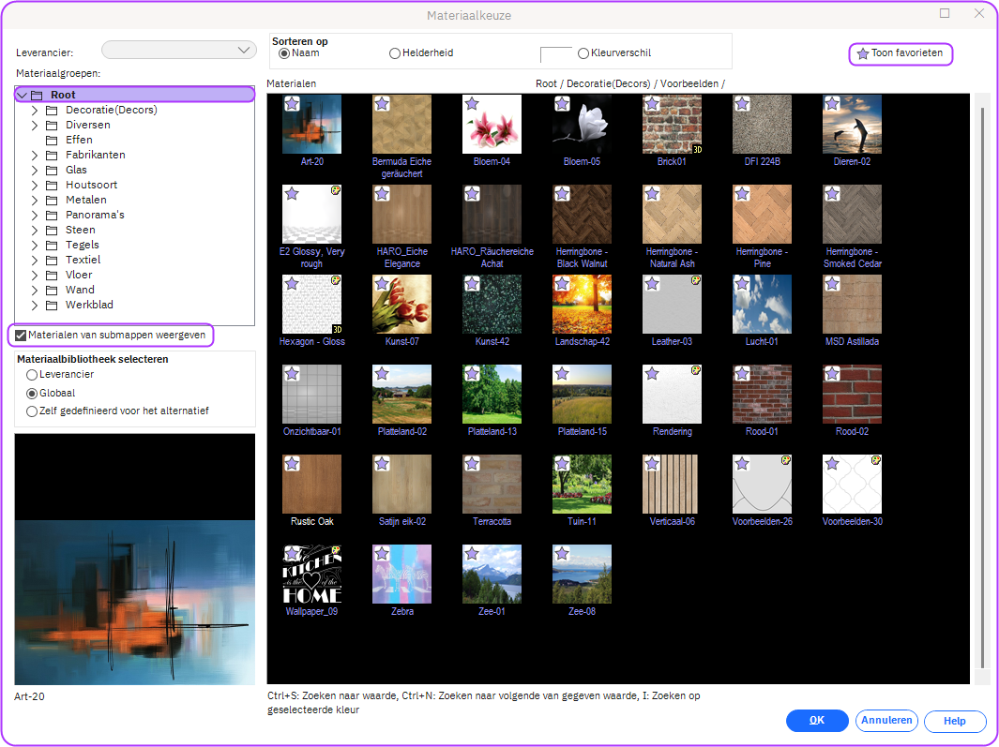Viewport: 999px width, 747px height.
Task: Click the Toon favorieten button
Action: (901, 53)
